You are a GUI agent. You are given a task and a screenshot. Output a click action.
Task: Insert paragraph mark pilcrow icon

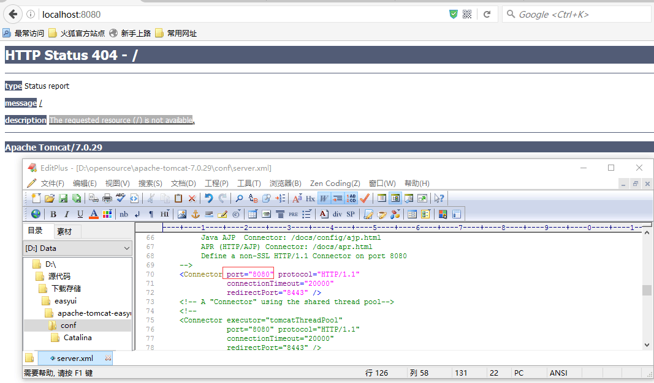click(x=151, y=214)
